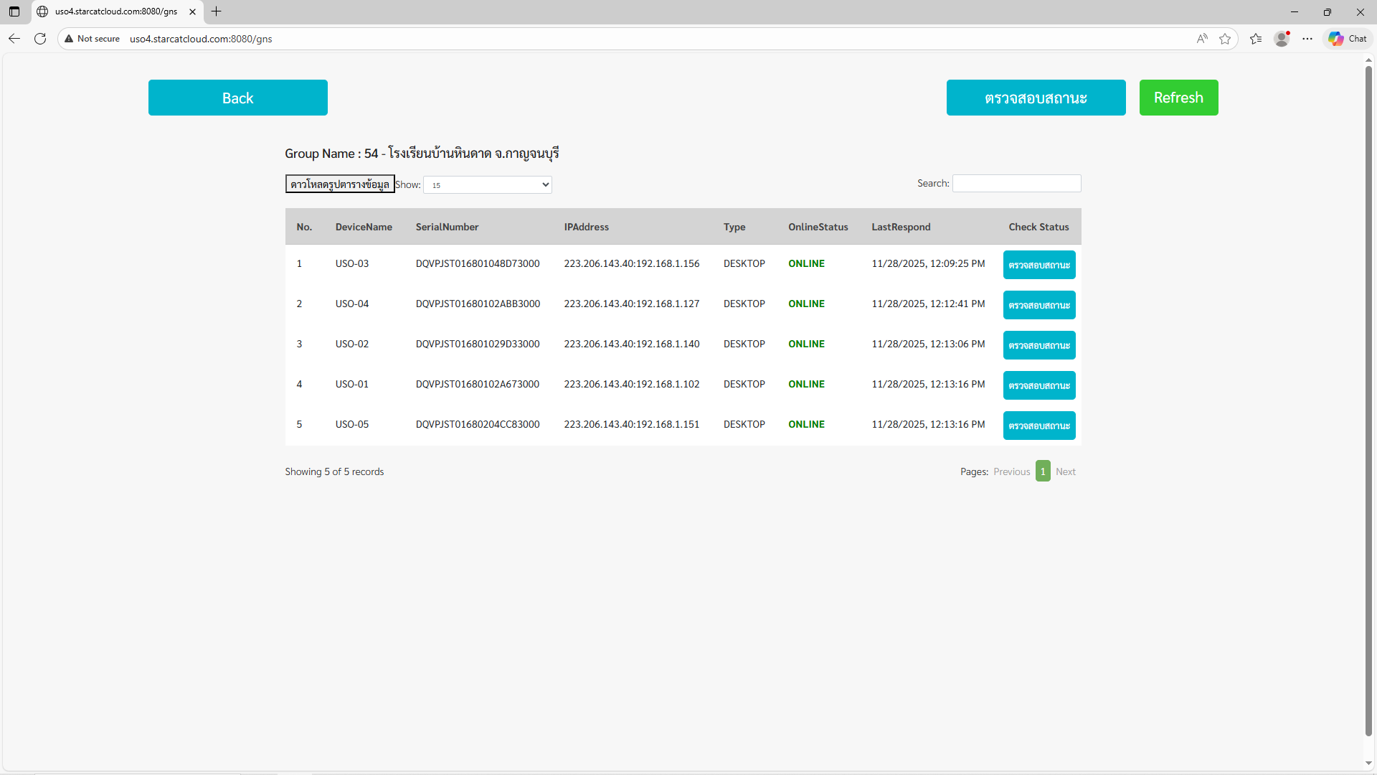Click the blue Back button
Image resolution: width=1377 pixels, height=775 pixels.
point(238,98)
